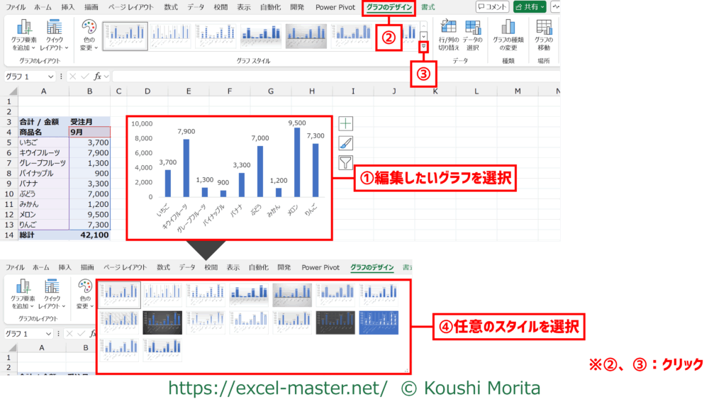The height and width of the screenshot is (399, 709).
Task: Open 色の変更 palette in top ribbon
Action: (x=89, y=34)
